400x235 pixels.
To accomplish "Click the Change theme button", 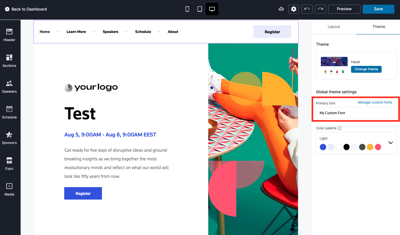I will pyautogui.click(x=366, y=69).
